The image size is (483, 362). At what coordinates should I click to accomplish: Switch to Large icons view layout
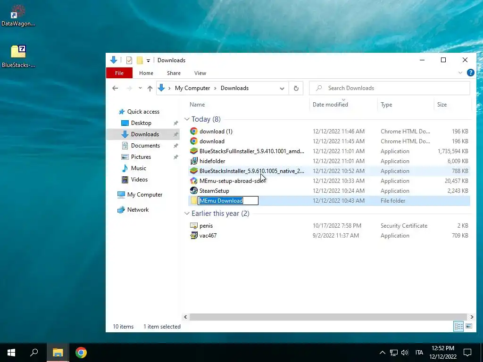[x=469, y=326]
